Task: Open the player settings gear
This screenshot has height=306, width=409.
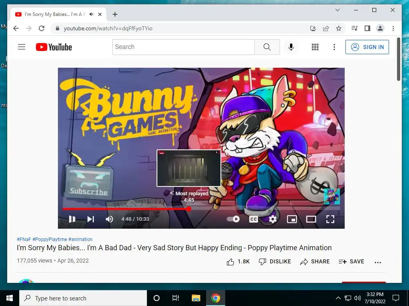Action: click(x=272, y=219)
